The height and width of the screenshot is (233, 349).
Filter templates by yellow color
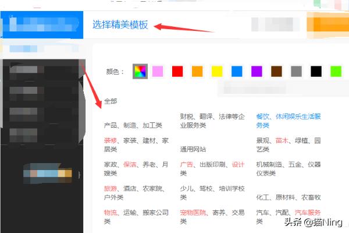coord(217,71)
